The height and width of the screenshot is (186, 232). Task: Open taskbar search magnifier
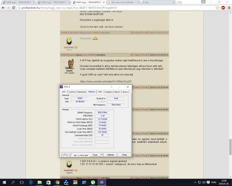click(13, 182)
